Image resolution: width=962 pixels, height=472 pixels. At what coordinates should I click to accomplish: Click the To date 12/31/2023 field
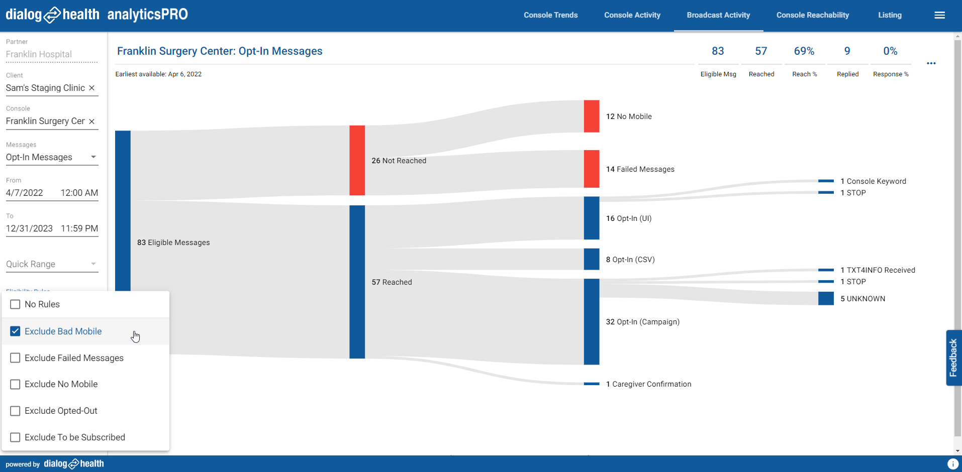point(29,228)
